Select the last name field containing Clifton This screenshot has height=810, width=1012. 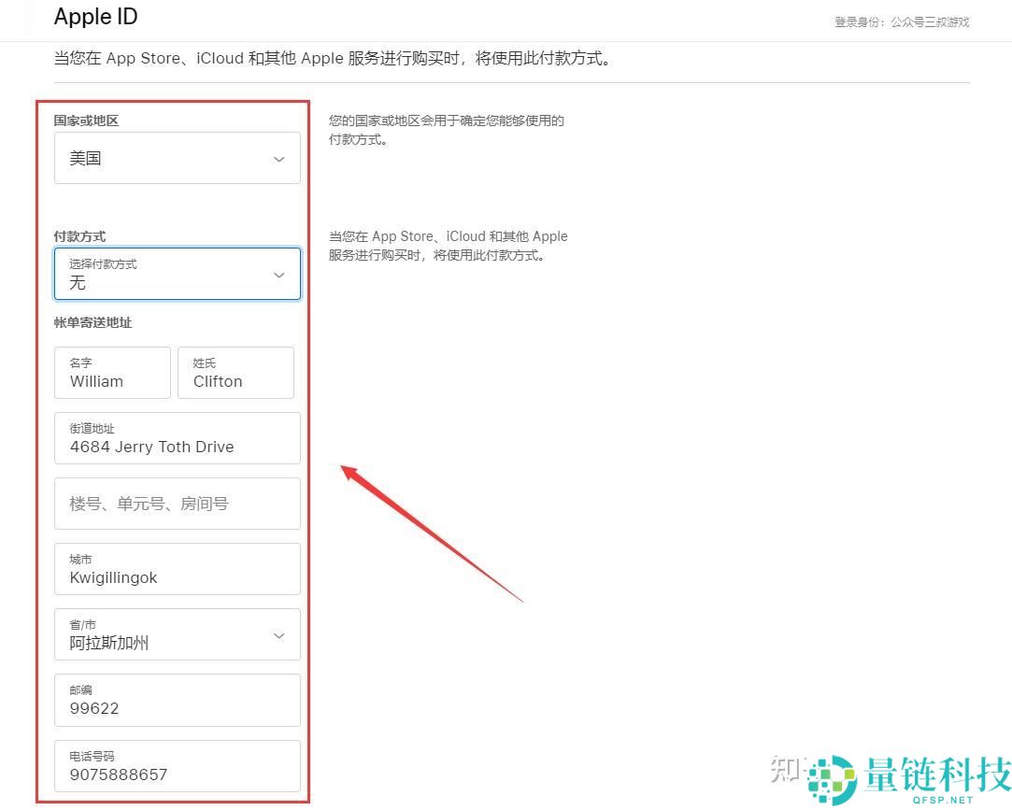click(235, 373)
